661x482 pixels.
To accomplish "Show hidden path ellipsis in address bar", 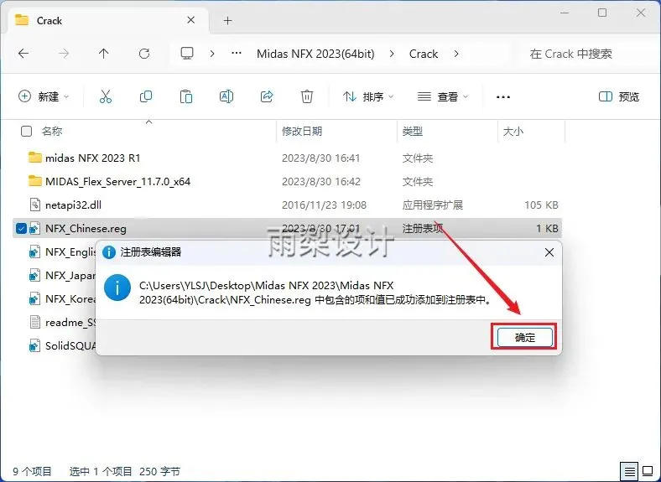I will point(237,53).
